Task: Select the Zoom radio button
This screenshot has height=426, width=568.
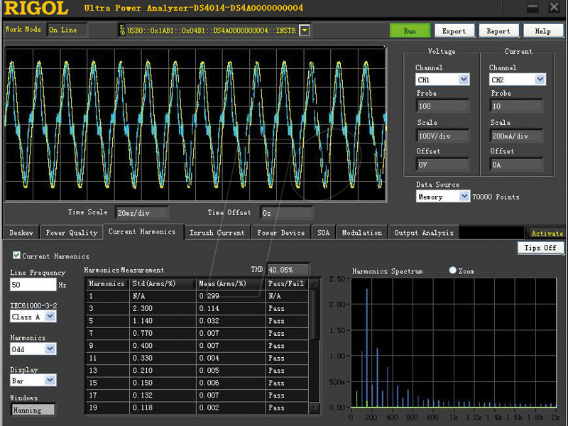Action: point(453,271)
